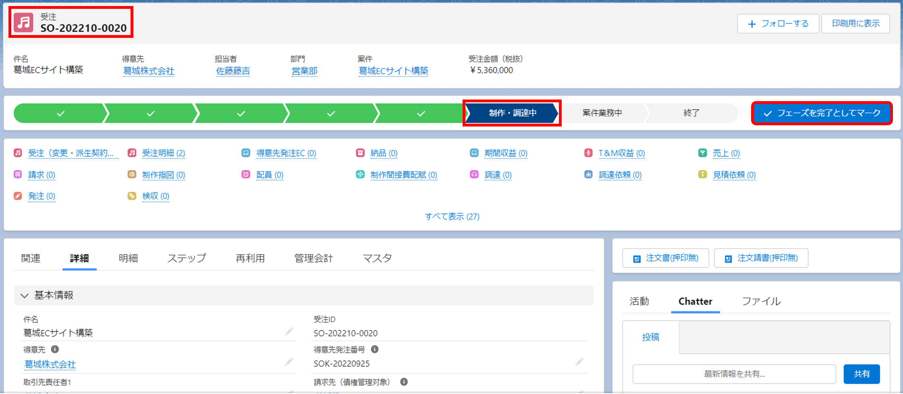The width and height of the screenshot is (903, 394).
Task: Switch to the 明細 tab
Action: coord(128,258)
